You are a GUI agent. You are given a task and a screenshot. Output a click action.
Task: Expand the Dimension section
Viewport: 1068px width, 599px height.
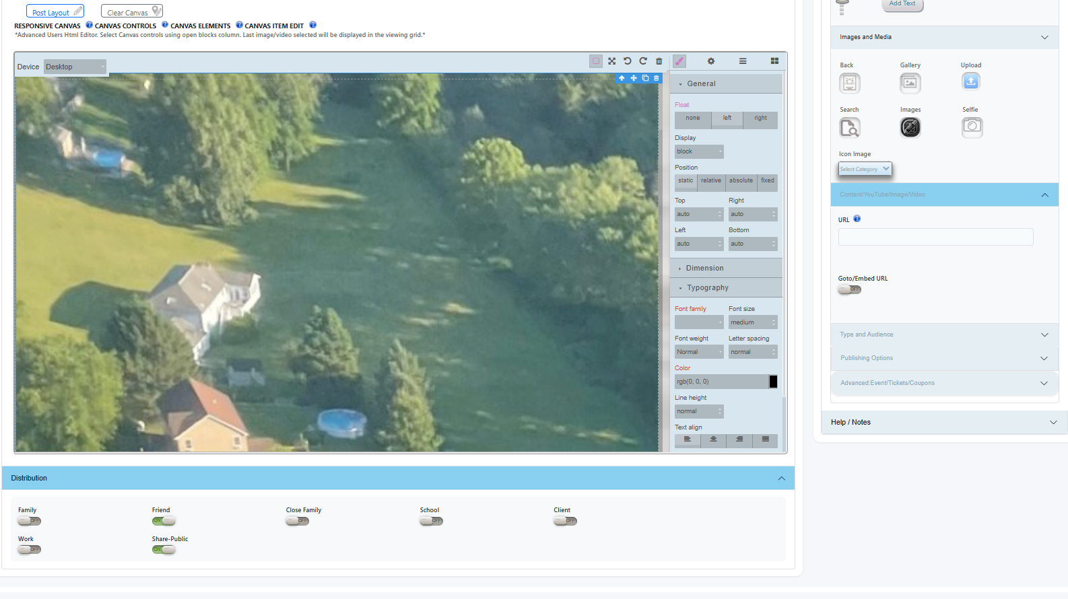coord(704,268)
